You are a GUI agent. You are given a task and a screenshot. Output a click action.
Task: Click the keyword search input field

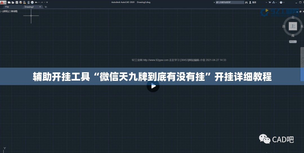click(x=230, y=2)
